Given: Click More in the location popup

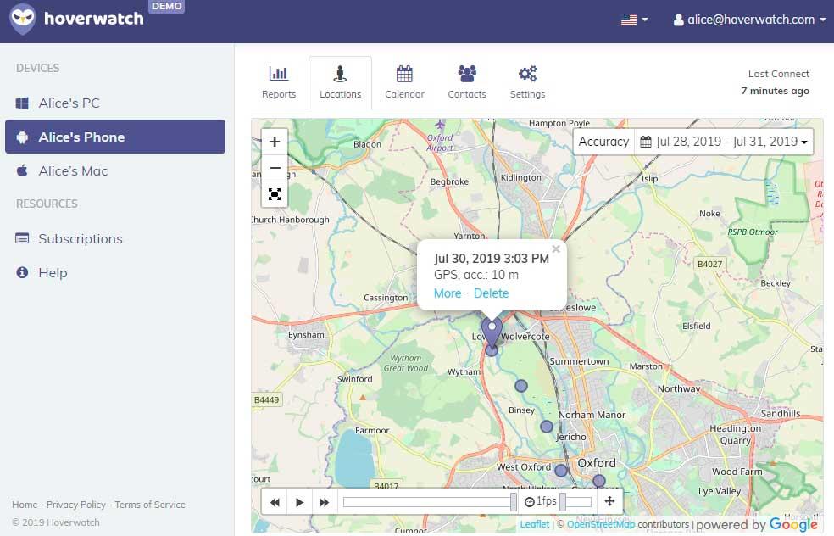Looking at the screenshot, I should point(448,293).
